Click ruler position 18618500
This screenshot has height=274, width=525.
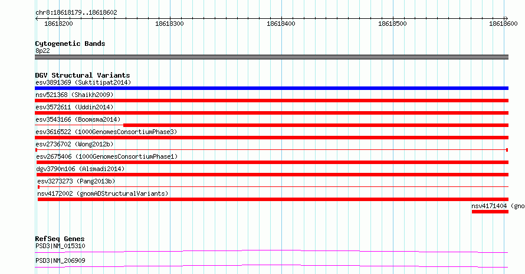point(392,24)
